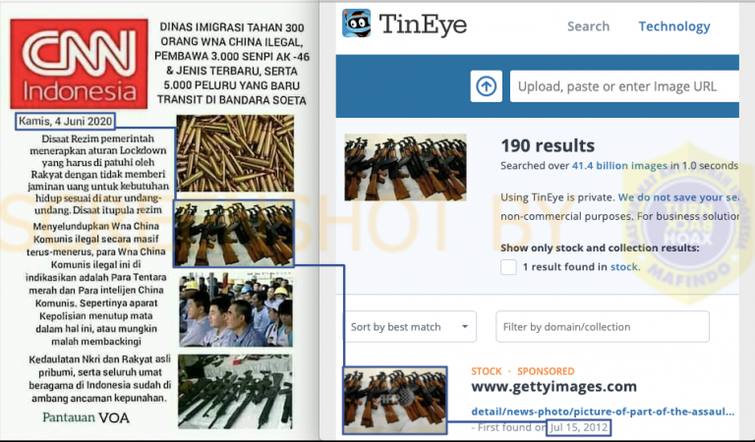Select the 190 results heading
755x442 pixels.
coord(548,145)
